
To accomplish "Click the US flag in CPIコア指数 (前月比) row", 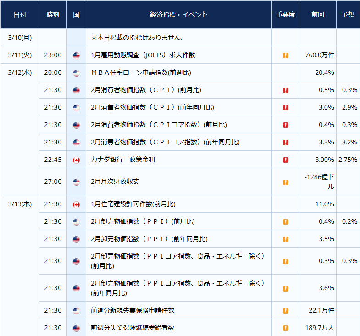I will (x=76, y=125).
